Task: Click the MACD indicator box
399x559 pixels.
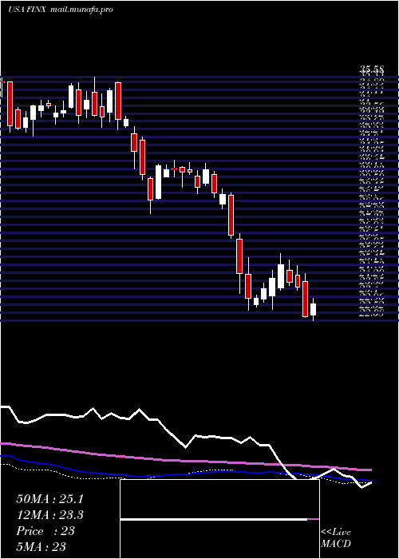Action: click(219, 519)
